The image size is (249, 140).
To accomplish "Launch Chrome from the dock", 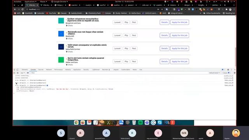I will [x=76, y=122].
